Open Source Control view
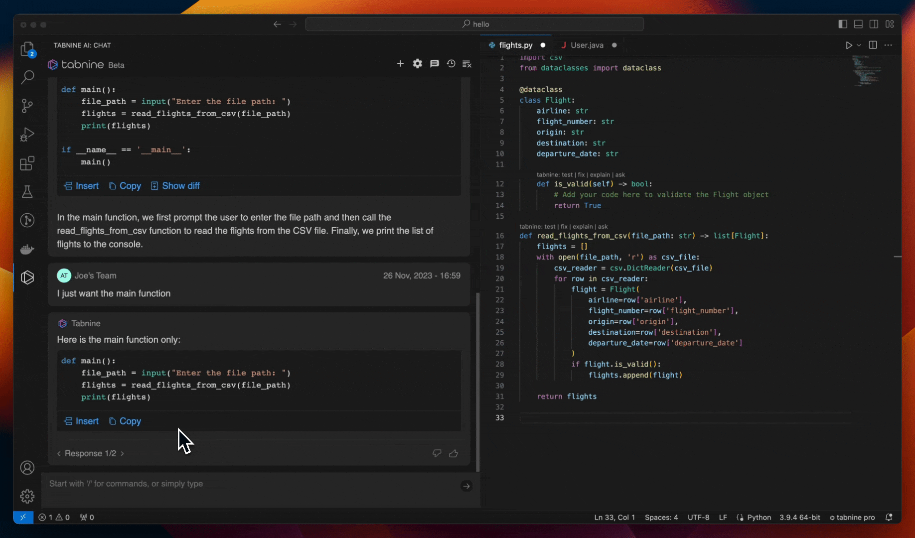915x538 pixels. (x=27, y=106)
